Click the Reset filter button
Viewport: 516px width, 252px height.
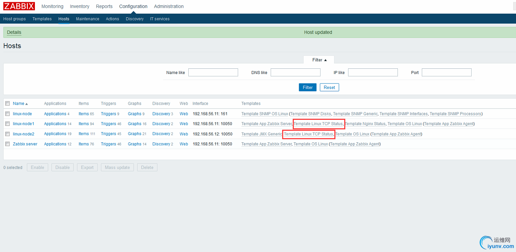(x=329, y=87)
